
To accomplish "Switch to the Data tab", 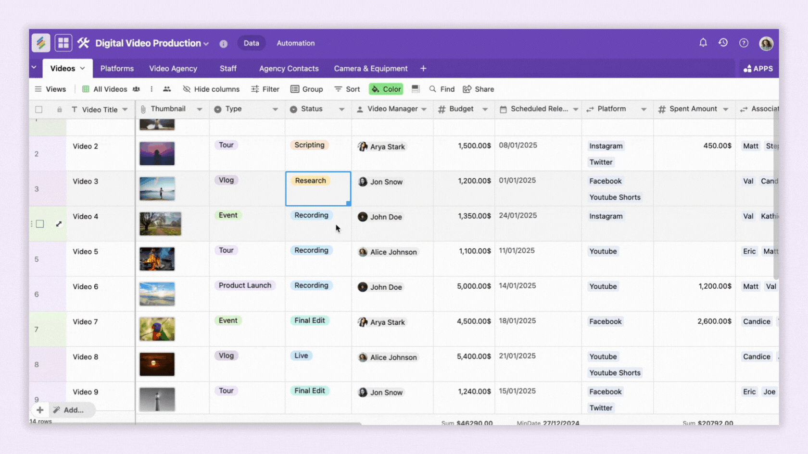I will pos(251,43).
